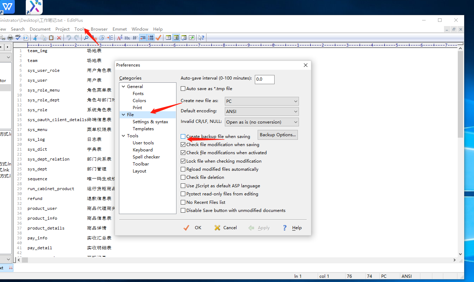Open the Browser menu
The width and height of the screenshot is (474, 282).
99,29
